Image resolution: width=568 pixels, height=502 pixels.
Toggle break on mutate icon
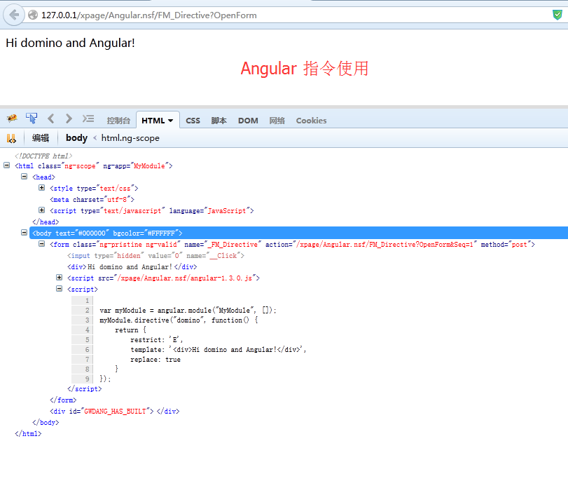click(11, 138)
